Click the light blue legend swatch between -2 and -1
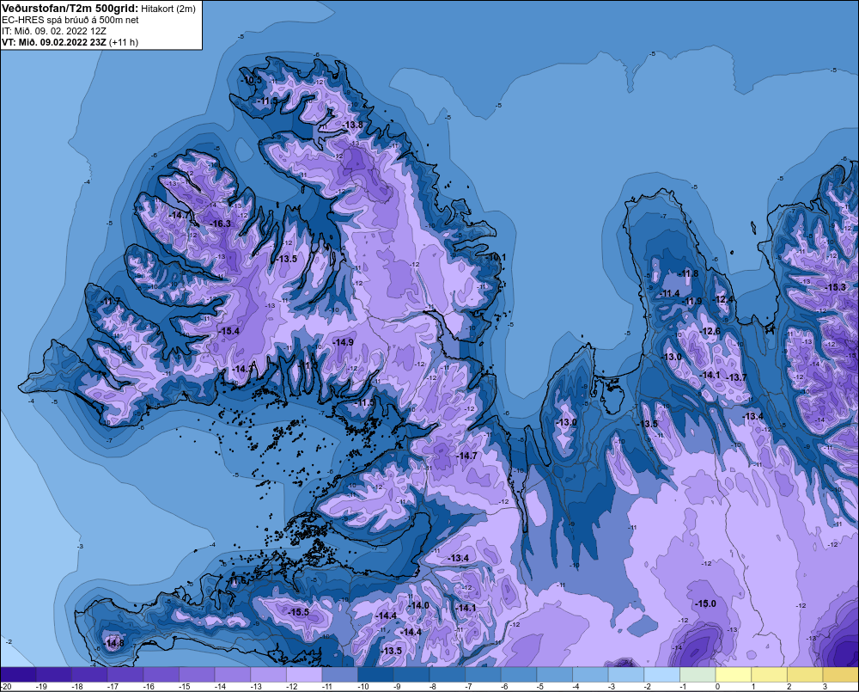The image size is (859, 692). (661, 674)
